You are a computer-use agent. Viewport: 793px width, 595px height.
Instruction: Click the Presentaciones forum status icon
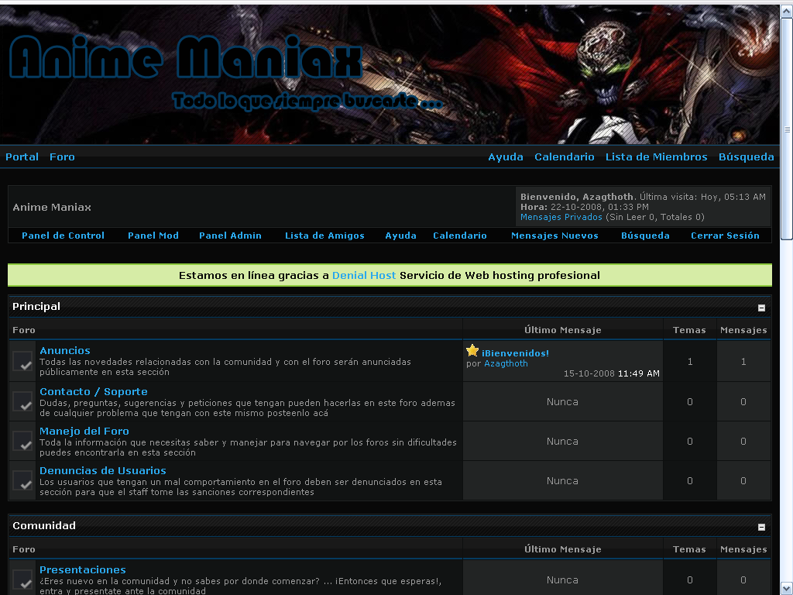click(22, 580)
